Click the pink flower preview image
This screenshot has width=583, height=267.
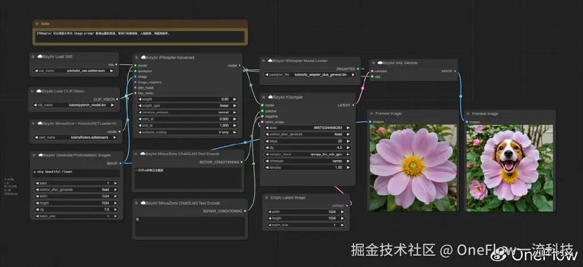[x=413, y=168]
